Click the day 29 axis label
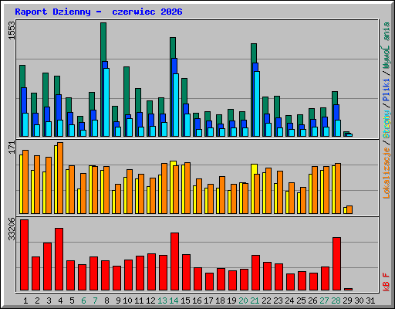 coord(347,301)
